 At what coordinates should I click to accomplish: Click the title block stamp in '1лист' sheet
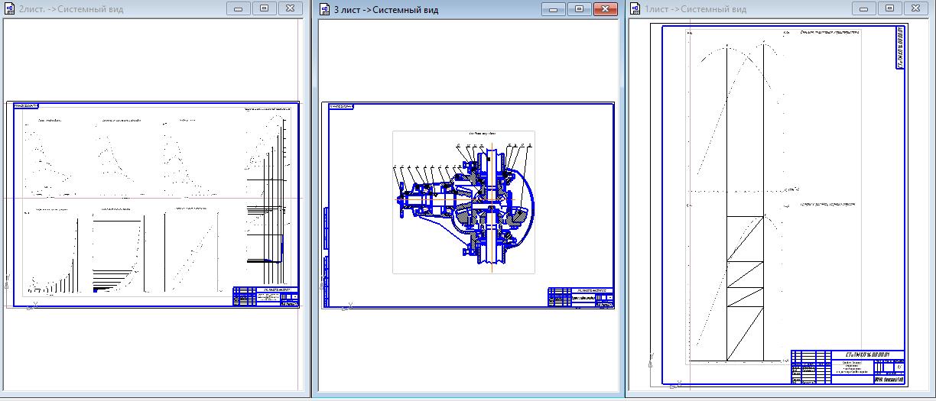point(847,367)
